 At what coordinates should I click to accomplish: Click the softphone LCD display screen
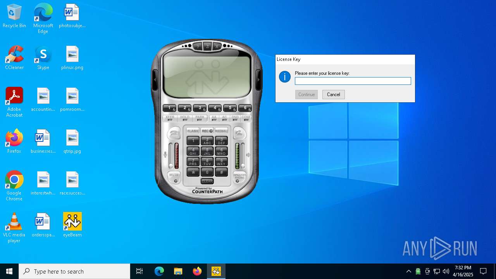coord(207,77)
